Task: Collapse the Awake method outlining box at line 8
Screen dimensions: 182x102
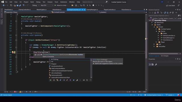Action: point(16,21)
